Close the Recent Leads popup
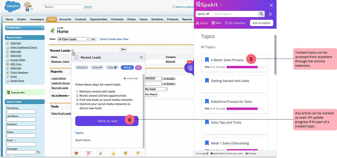 click(x=141, y=57)
